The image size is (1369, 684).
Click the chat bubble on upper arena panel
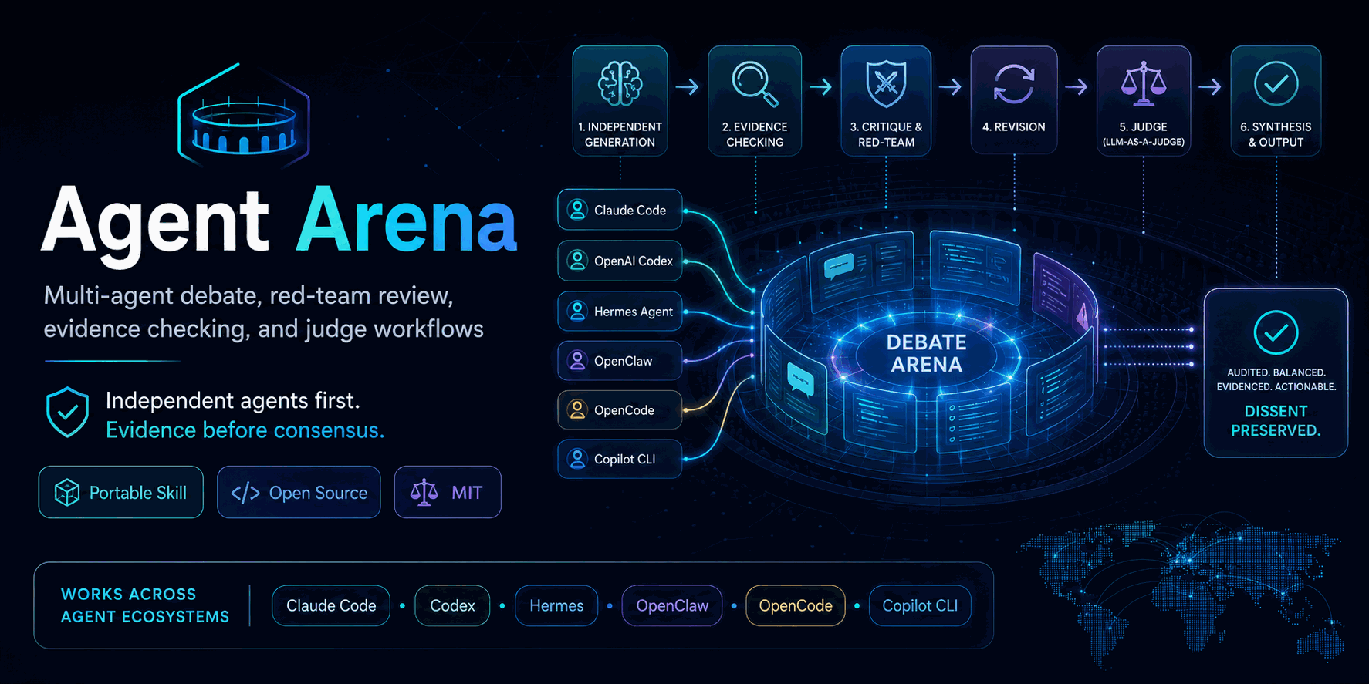tap(839, 266)
